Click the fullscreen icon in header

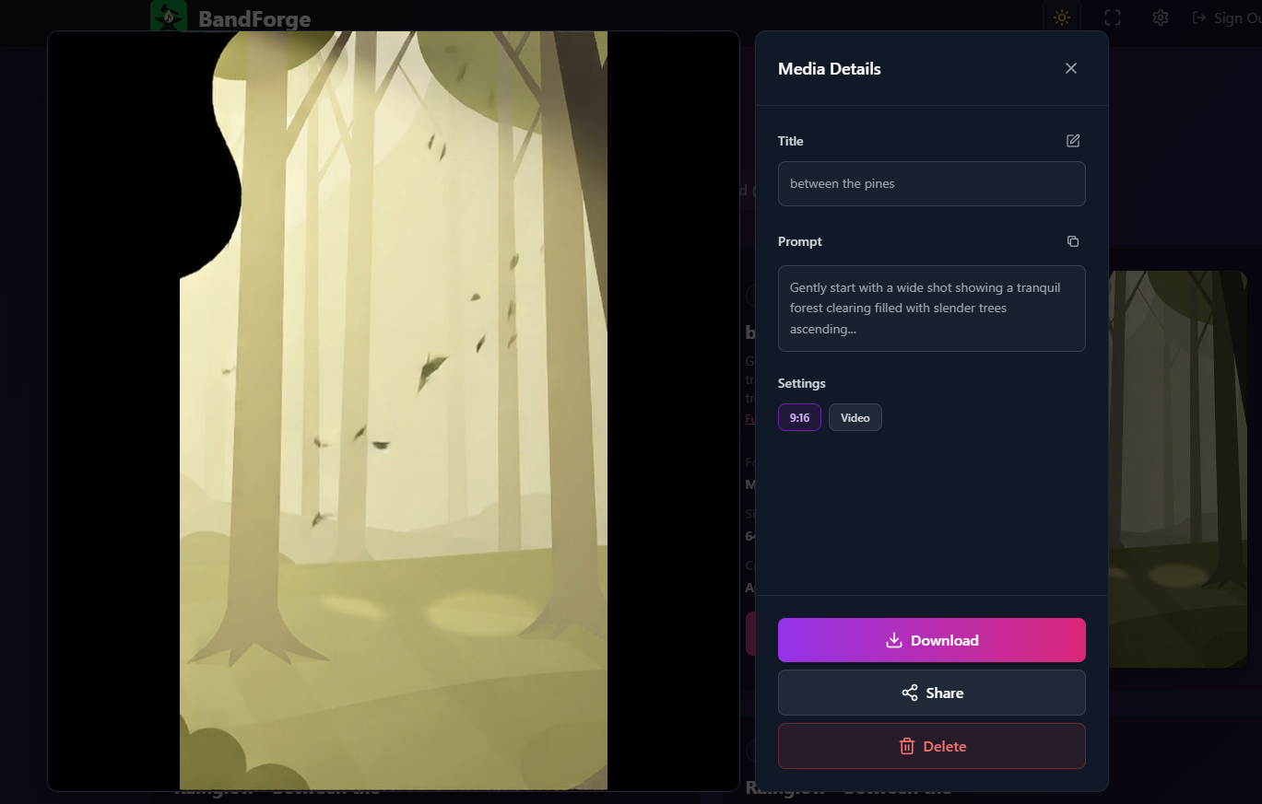click(1113, 17)
